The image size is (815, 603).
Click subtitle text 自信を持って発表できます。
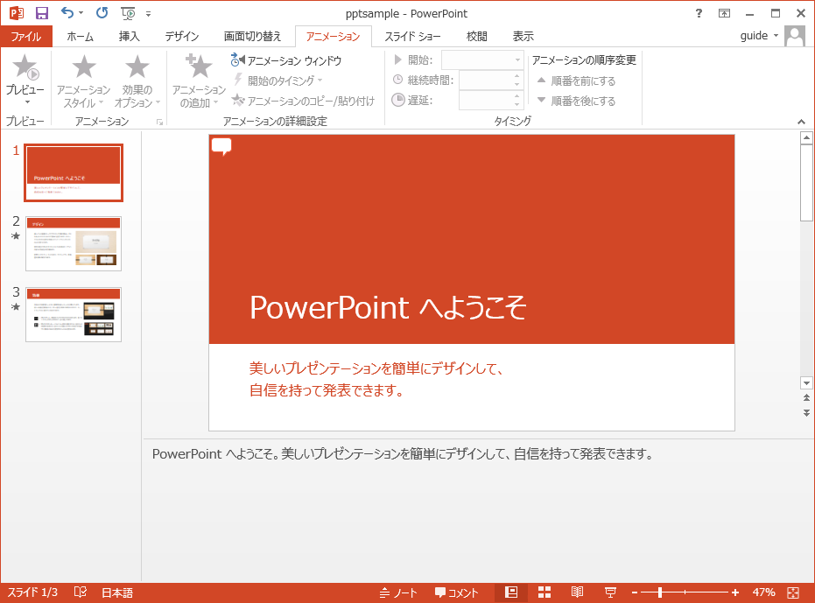pyautogui.click(x=327, y=389)
